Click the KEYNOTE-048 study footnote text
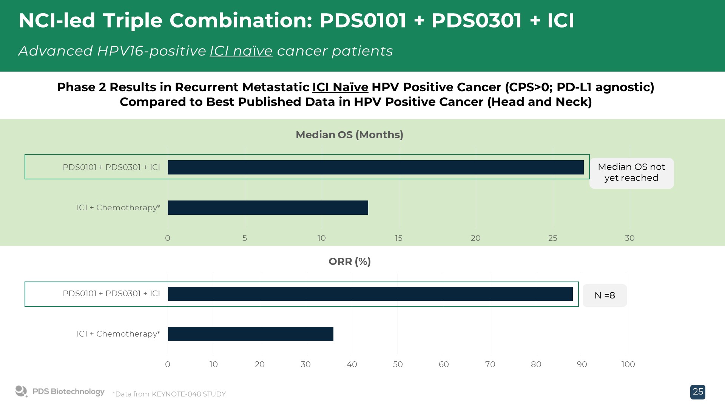 pyautogui.click(x=169, y=394)
